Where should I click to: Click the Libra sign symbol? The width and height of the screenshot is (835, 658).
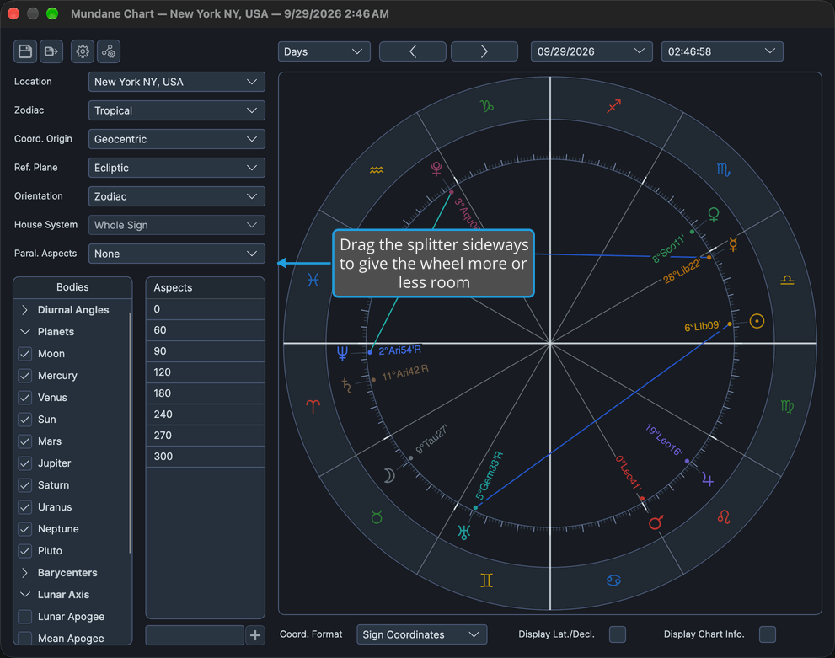tap(787, 280)
